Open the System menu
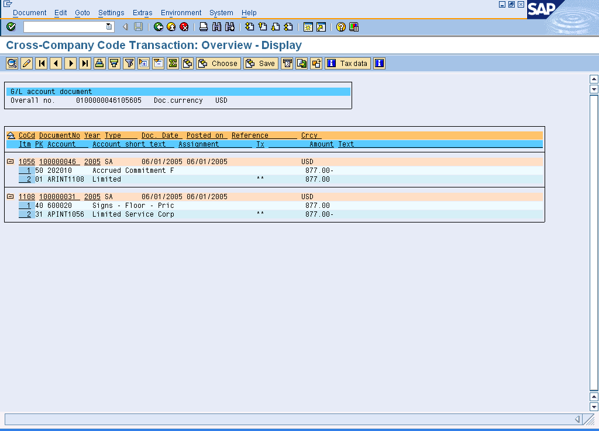The width and height of the screenshot is (599, 431). 221,13
